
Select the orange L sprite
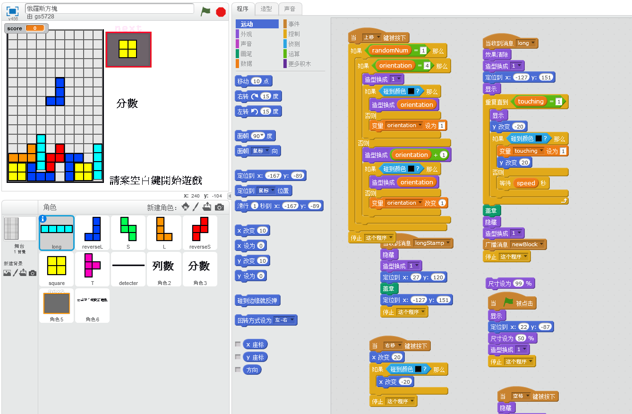pos(164,233)
